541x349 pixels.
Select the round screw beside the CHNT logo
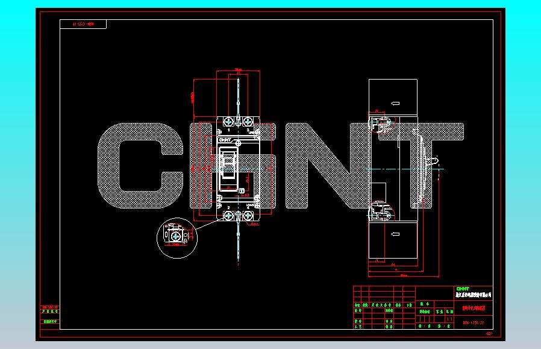tap(238, 143)
